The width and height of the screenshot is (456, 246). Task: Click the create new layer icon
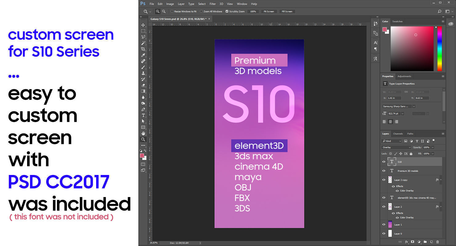click(431, 242)
